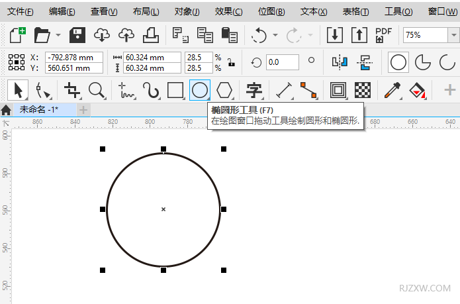This screenshot has width=460, height=304.
Task: Toggle the lock ratio padlock
Action: click(230, 62)
